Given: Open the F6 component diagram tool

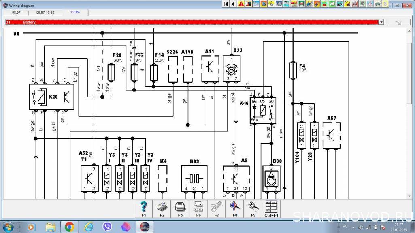Looking at the screenshot, I should [x=198, y=209].
